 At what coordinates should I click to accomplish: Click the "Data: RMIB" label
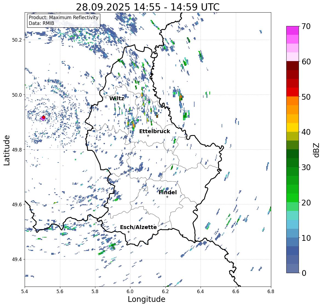pos(41,23)
